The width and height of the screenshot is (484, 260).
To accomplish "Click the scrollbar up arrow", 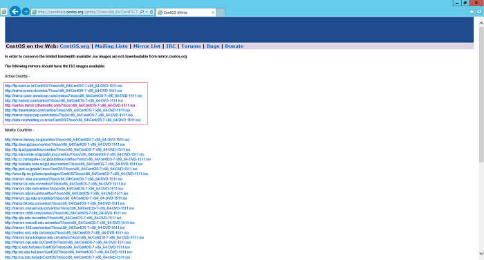I will click(x=481, y=23).
